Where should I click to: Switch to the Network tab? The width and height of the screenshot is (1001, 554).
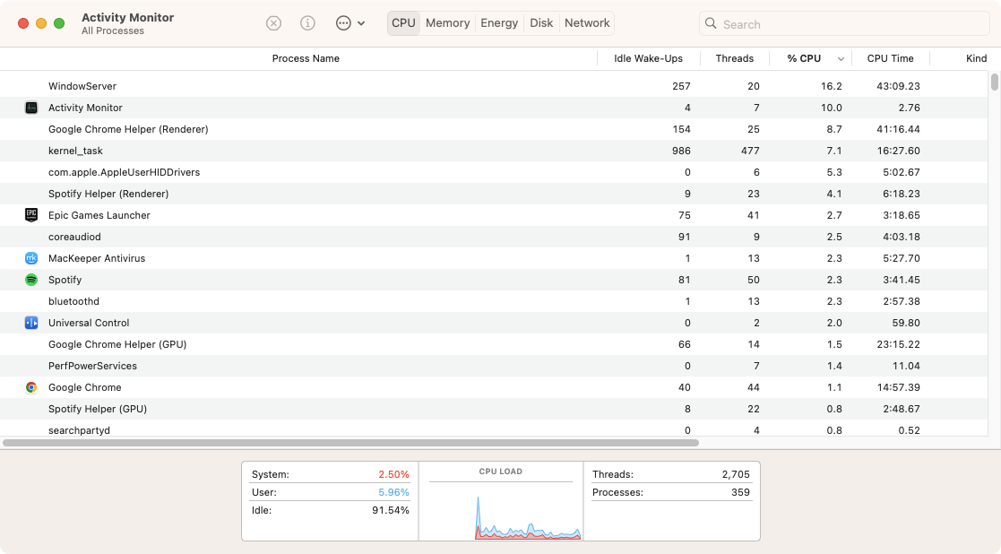click(587, 23)
